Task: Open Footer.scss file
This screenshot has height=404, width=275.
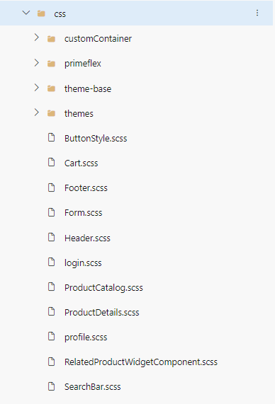Action: [x=86, y=187]
